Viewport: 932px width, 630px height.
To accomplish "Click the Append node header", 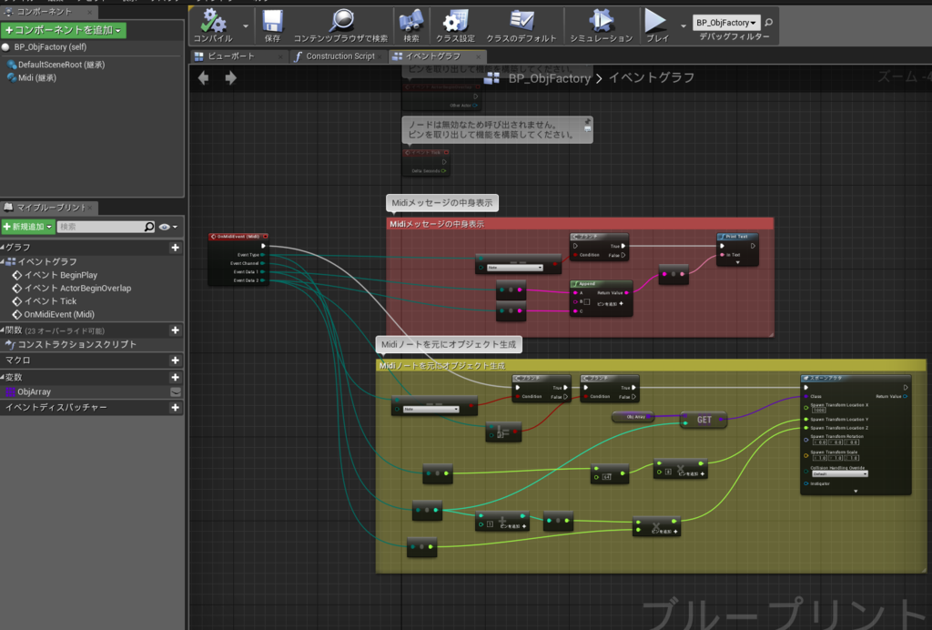I will pos(601,283).
